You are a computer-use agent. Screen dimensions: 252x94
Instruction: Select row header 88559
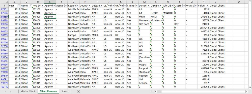click(x=4, y=17)
